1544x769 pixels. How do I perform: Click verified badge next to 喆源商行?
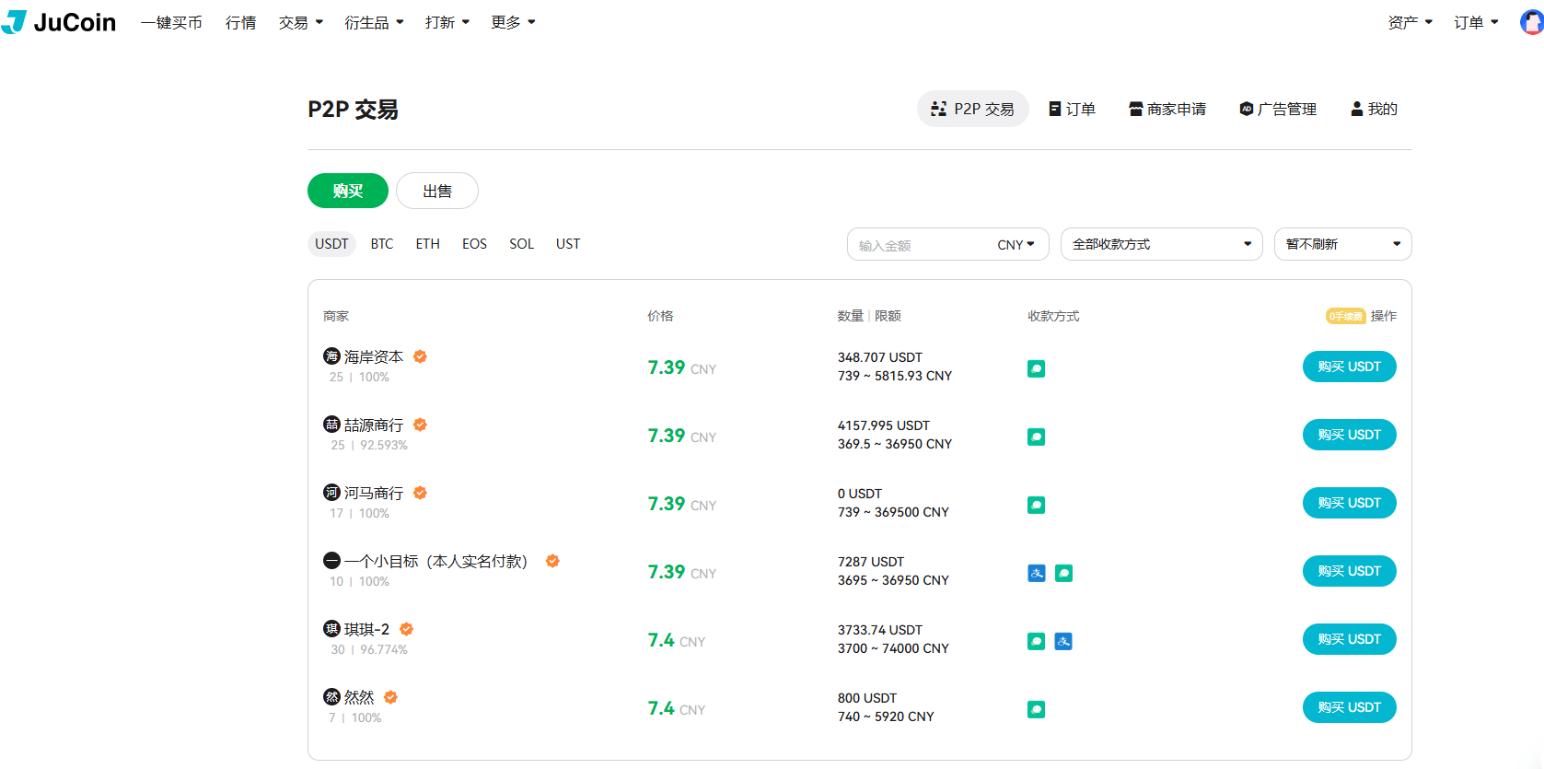pos(420,425)
